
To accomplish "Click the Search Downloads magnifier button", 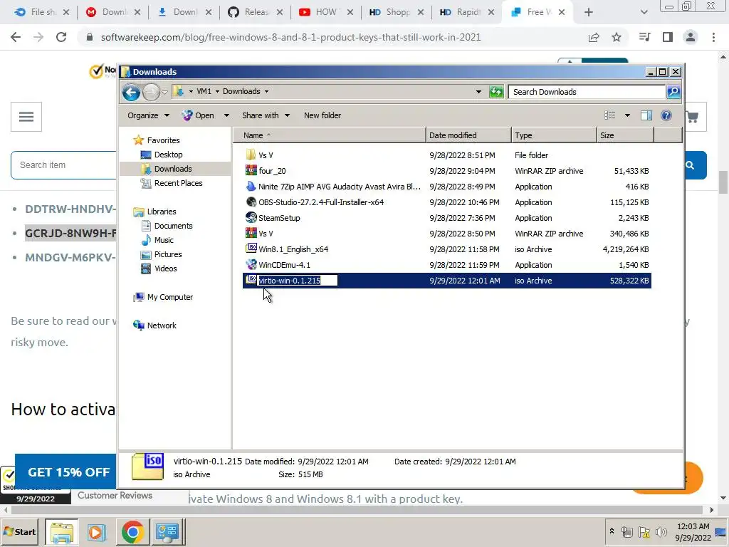I will click(x=673, y=92).
